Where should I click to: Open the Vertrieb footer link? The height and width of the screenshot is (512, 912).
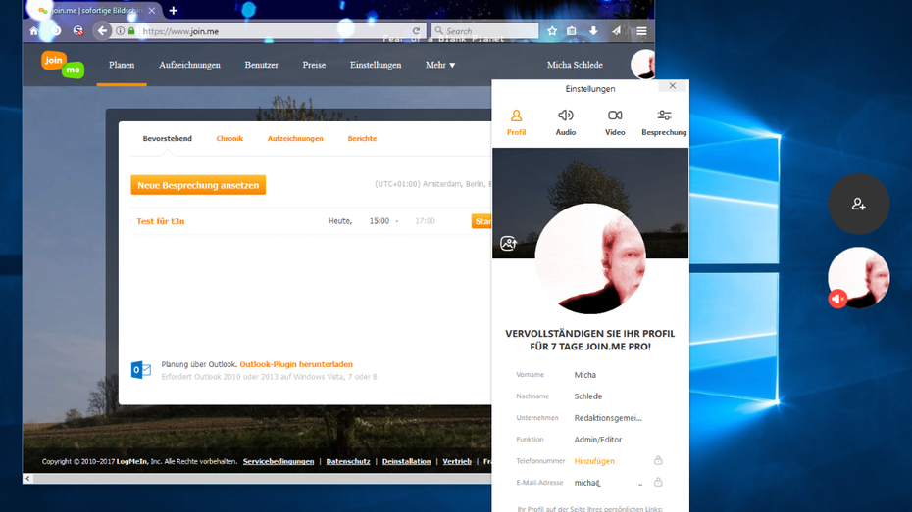(457, 461)
